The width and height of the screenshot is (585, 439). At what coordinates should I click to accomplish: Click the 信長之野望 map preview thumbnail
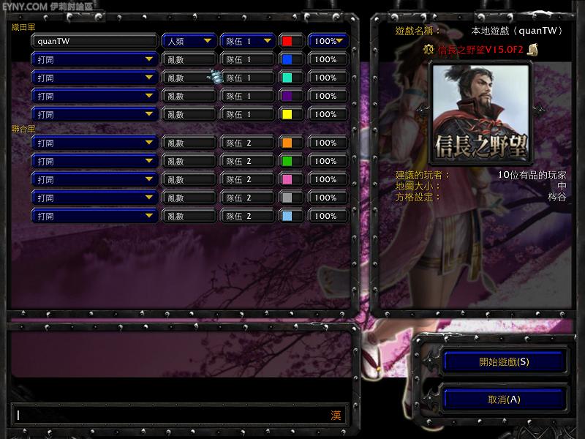tap(480, 113)
